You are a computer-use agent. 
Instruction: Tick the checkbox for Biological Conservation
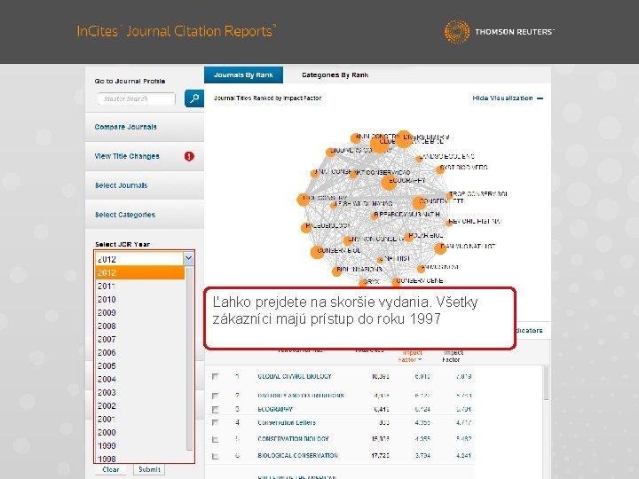(215, 456)
